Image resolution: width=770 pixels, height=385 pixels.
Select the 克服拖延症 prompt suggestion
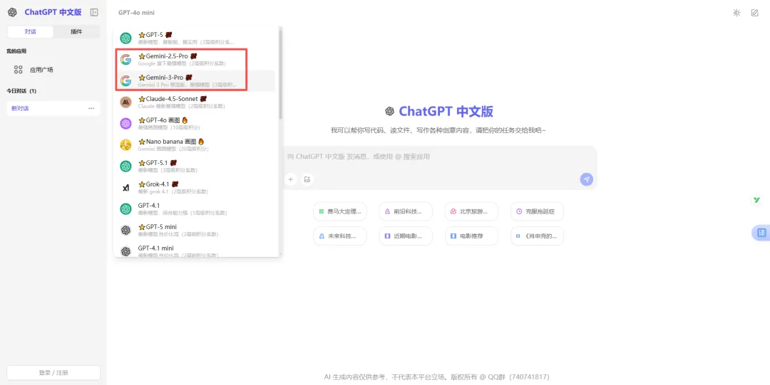pos(538,211)
